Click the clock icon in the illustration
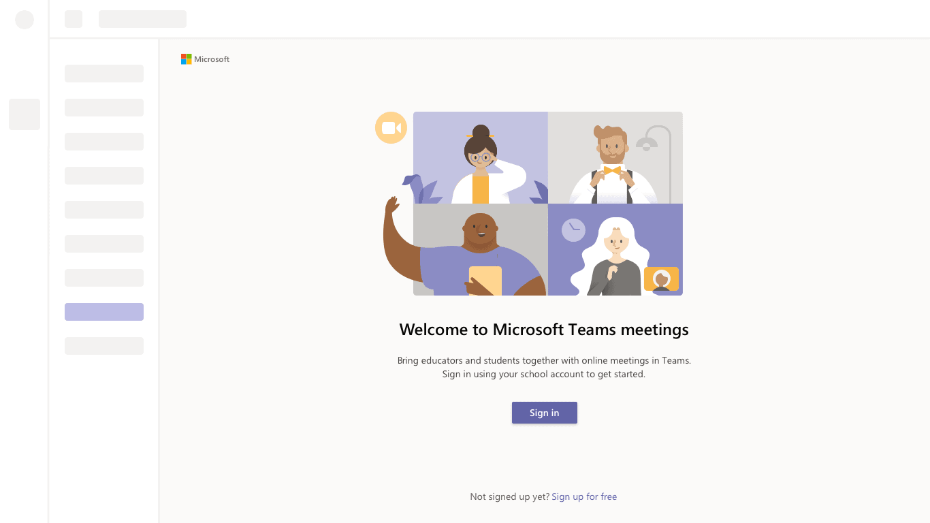 point(573,230)
